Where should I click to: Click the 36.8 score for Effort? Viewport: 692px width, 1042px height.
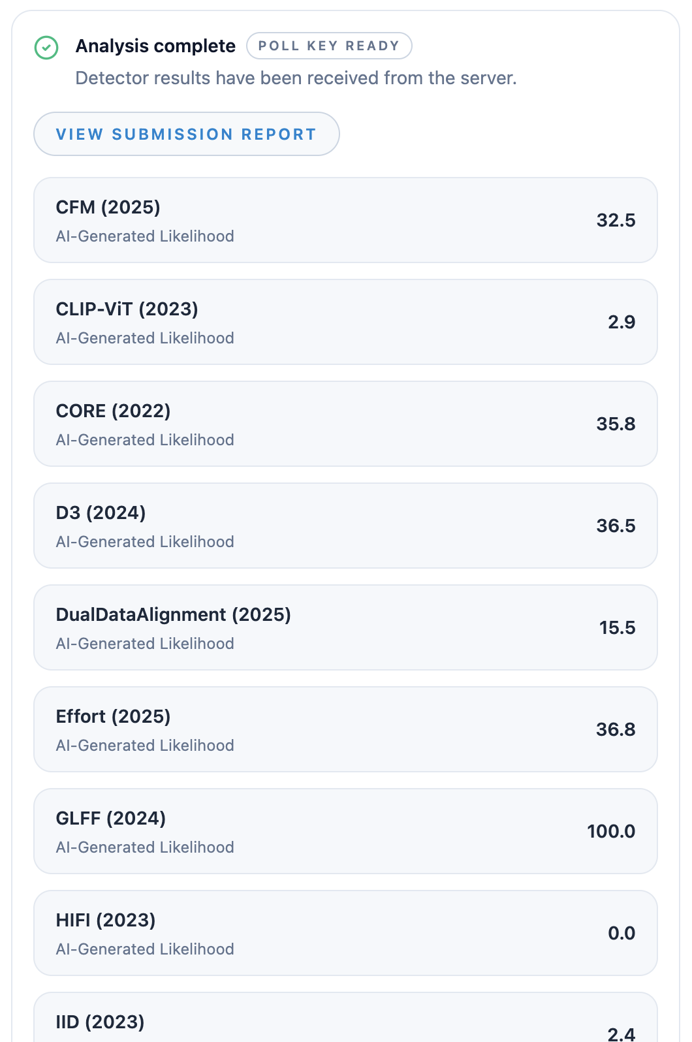[616, 729]
